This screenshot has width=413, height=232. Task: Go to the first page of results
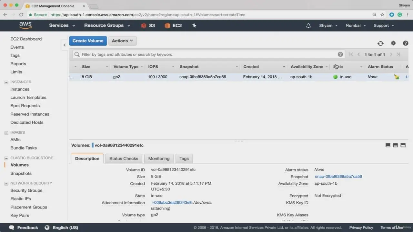pyautogui.click(x=351, y=54)
